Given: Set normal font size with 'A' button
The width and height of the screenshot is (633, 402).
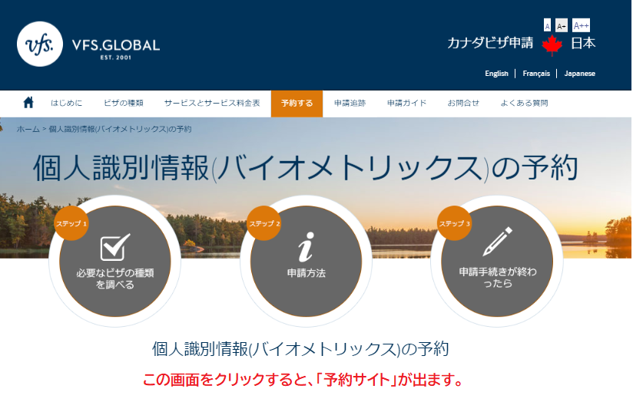Looking at the screenshot, I should pyautogui.click(x=547, y=25).
